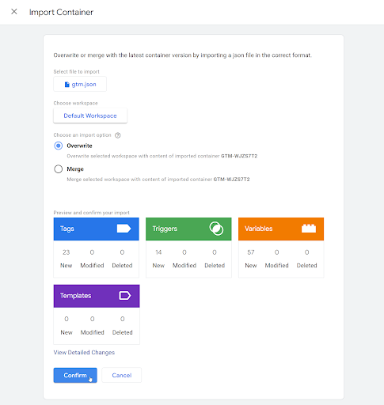This screenshot has height=405, width=384.
Task: Click the Tags label icon
Action: [124, 229]
